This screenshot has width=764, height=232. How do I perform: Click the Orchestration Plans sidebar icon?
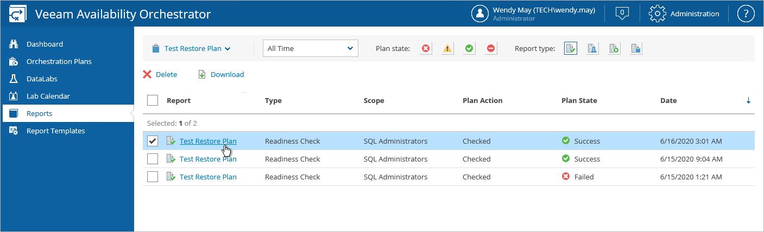click(x=14, y=61)
